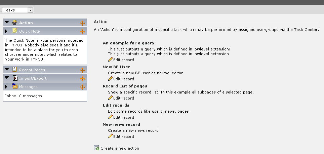This screenshot has height=154, width=324.
Task: Click the Action panel icon
Action: (14, 23)
